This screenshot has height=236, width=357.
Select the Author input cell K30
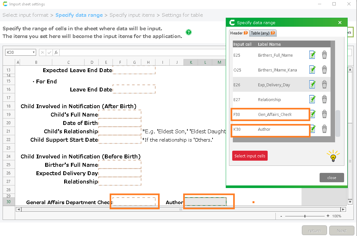(x=205, y=202)
